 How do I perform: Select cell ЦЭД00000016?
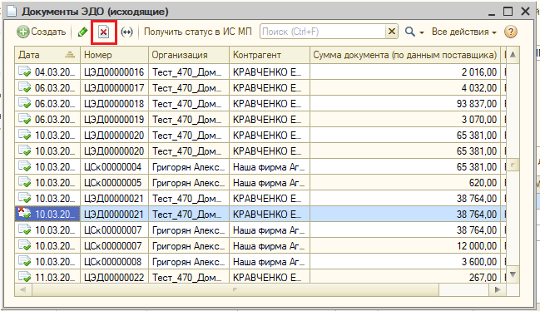pyautogui.click(x=114, y=72)
